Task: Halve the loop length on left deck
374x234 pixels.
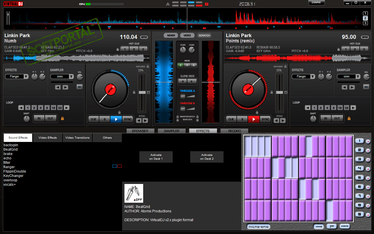Action: click(21, 108)
